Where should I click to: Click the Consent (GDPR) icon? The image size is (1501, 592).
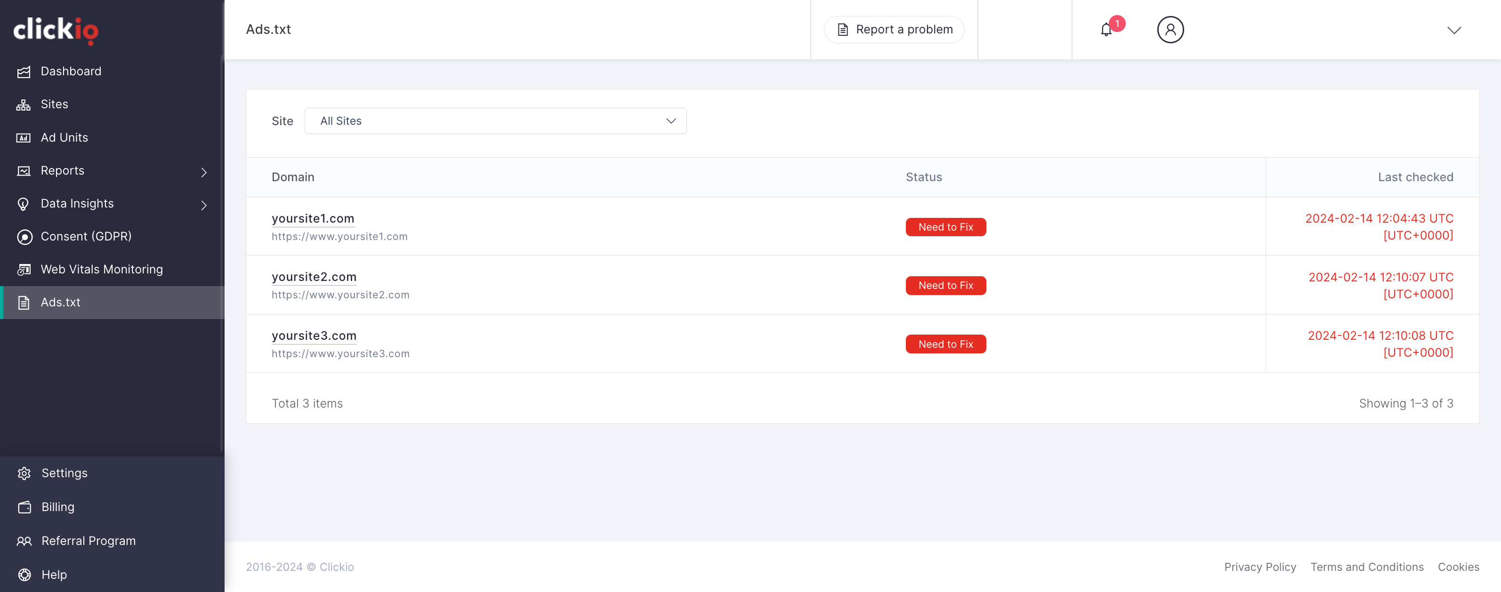pyautogui.click(x=24, y=237)
